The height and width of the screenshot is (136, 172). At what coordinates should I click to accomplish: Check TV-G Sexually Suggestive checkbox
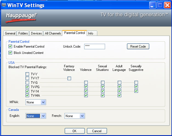(136, 82)
